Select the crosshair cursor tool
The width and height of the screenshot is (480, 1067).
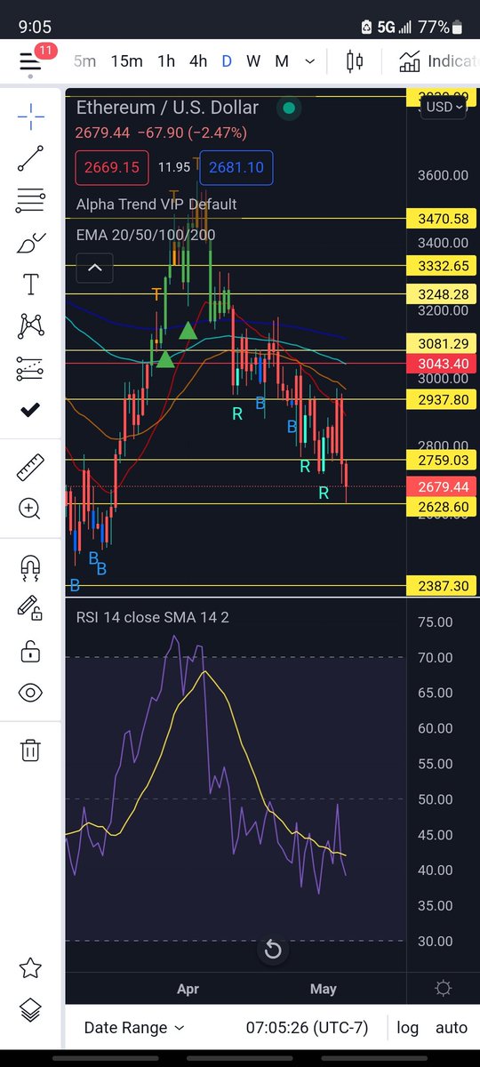30,116
